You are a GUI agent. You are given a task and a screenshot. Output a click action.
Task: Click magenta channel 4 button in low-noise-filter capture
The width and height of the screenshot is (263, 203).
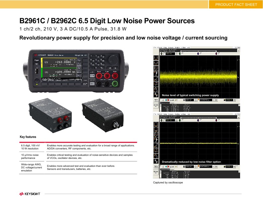click(x=217, y=120)
